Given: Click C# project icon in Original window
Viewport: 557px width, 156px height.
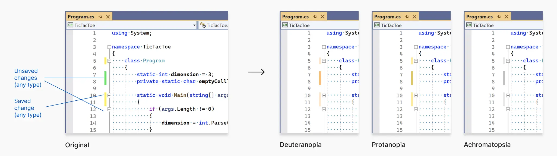Looking at the screenshot, I should pos(70,25).
